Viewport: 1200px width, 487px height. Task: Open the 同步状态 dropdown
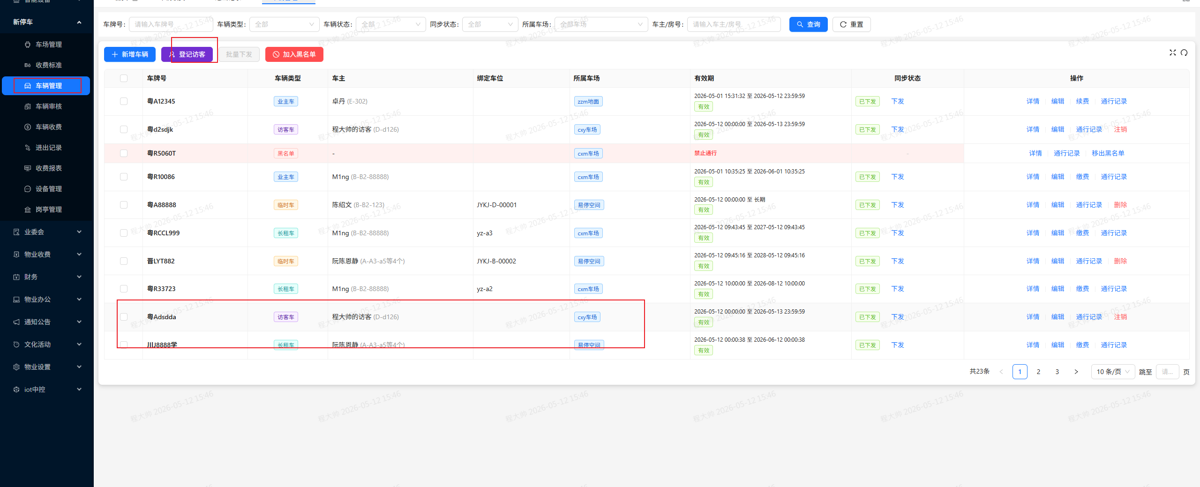click(490, 24)
